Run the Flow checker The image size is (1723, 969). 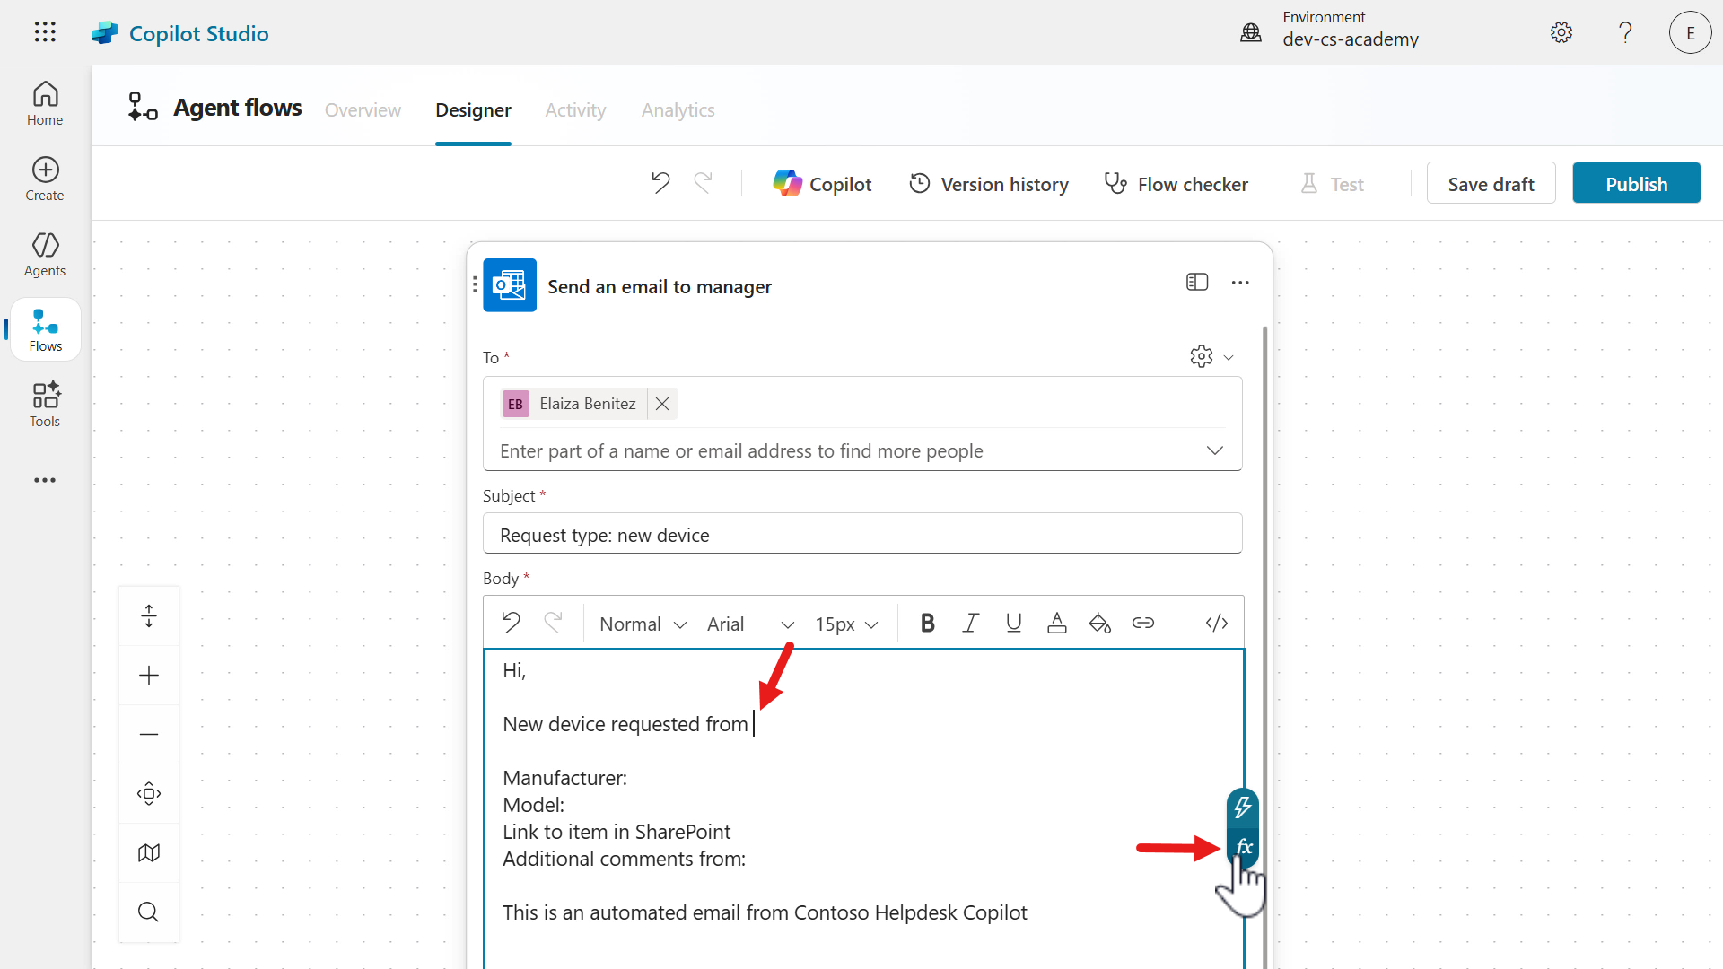tap(1176, 183)
